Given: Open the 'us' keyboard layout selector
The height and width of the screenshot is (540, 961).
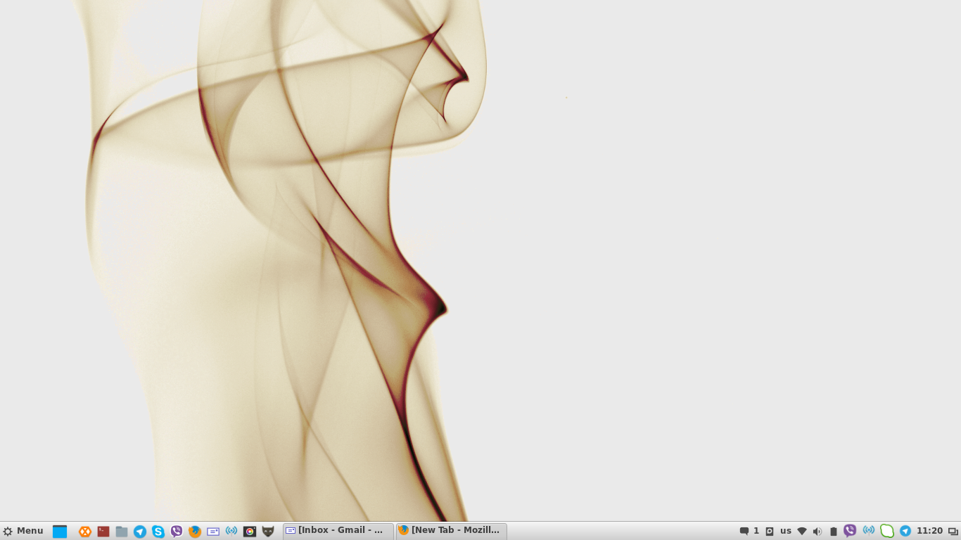Looking at the screenshot, I should pos(786,531).
